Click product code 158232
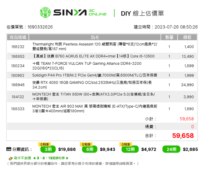 click(x=18, y=47)
